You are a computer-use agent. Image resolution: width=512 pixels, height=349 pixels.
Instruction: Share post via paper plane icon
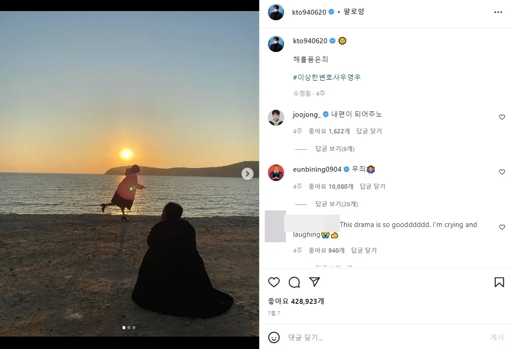[314, 282]
